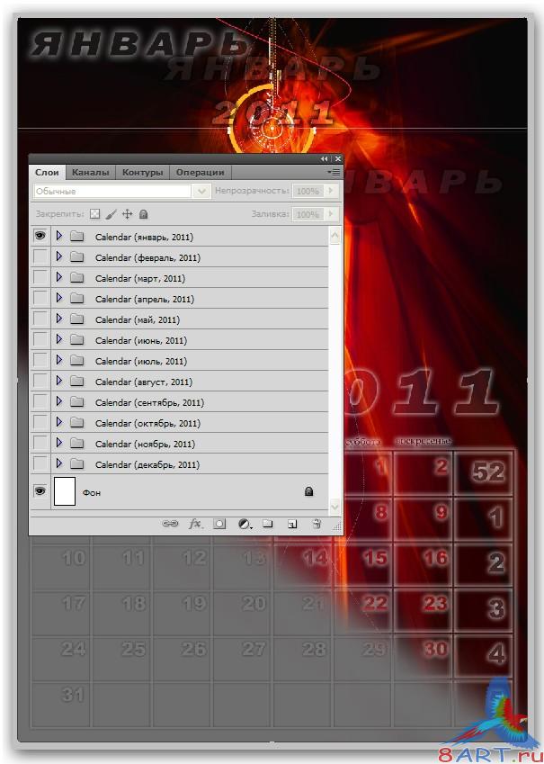Viewport: 544px width, 764px height.
Task: Select the Calendar (октябрь, 2011) layer group
Action: 148,423
